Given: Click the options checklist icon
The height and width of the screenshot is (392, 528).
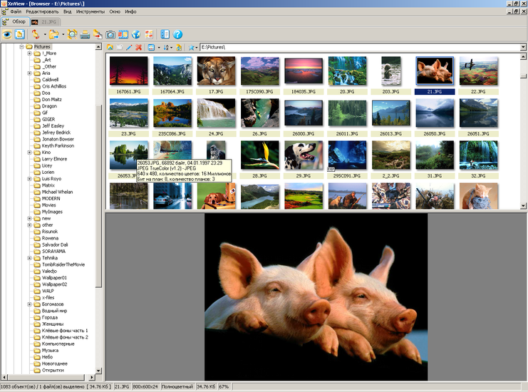Looking at the screenshot, I should point(165,34).
